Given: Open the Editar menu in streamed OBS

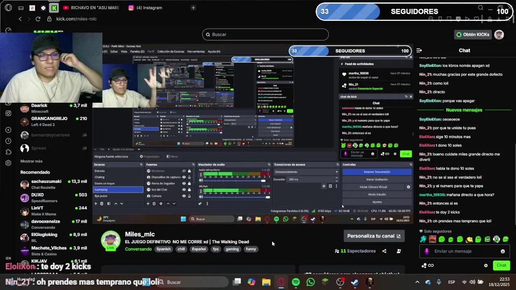Looking at the screenshot, I should (x=114, y=52).
